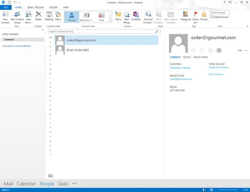Select the People view option
The height and width of the screenshot is (192, 250).
tap(72, 17)
